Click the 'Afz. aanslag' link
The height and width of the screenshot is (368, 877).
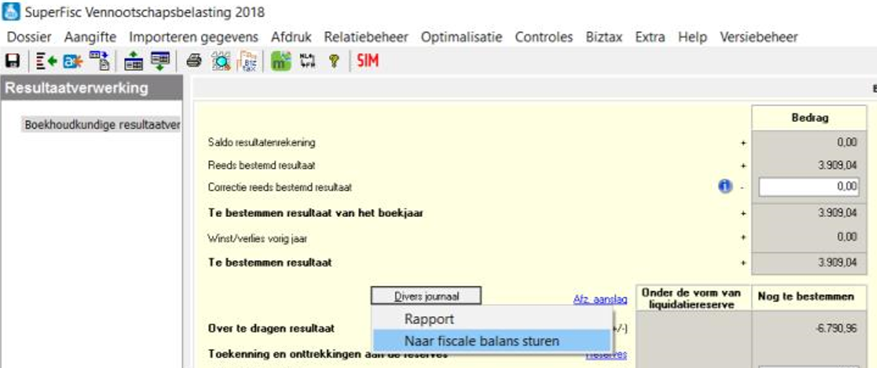(x=600, y=300)
